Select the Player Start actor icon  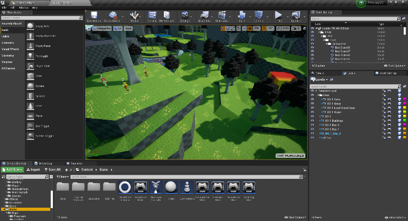pos(30,66)
